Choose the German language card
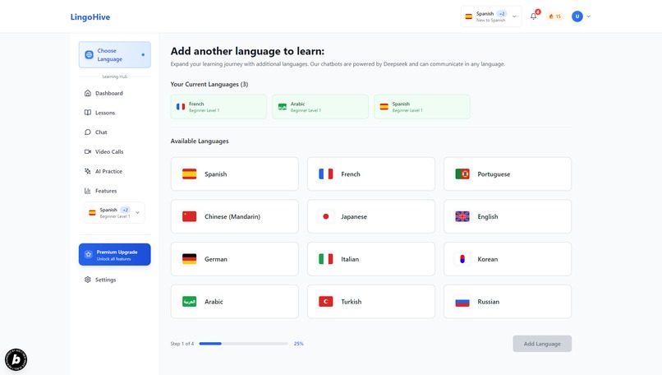This screenshot has height=375, width=662. pos(234,259)
